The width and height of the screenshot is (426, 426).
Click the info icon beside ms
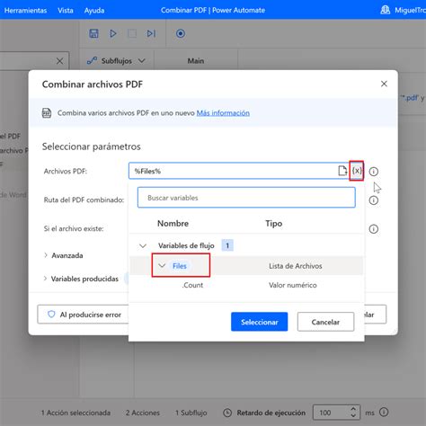click(384, 413)
